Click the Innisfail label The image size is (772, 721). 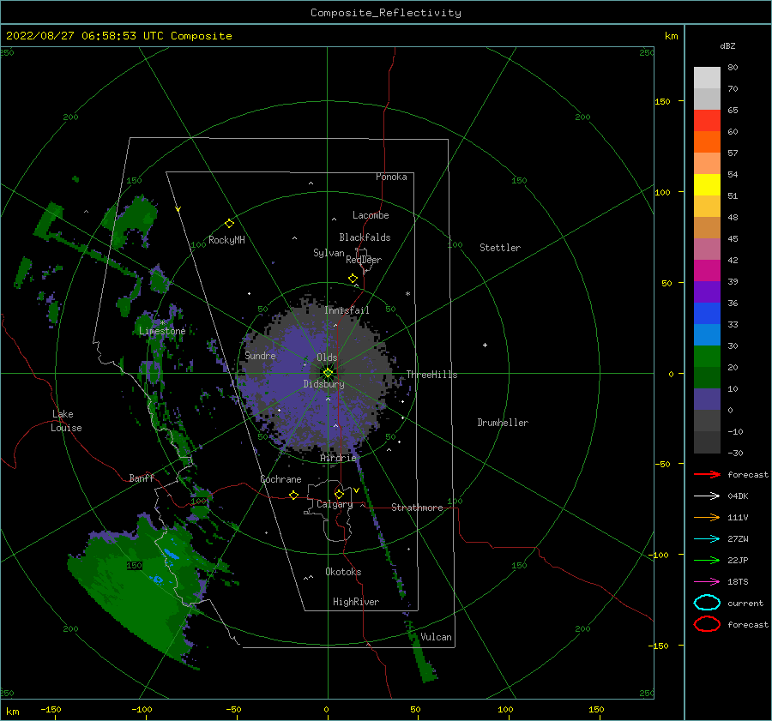tap(347, 310)
